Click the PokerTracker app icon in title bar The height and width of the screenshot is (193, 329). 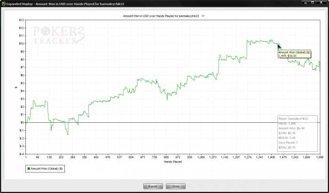(x=4, y=4)
